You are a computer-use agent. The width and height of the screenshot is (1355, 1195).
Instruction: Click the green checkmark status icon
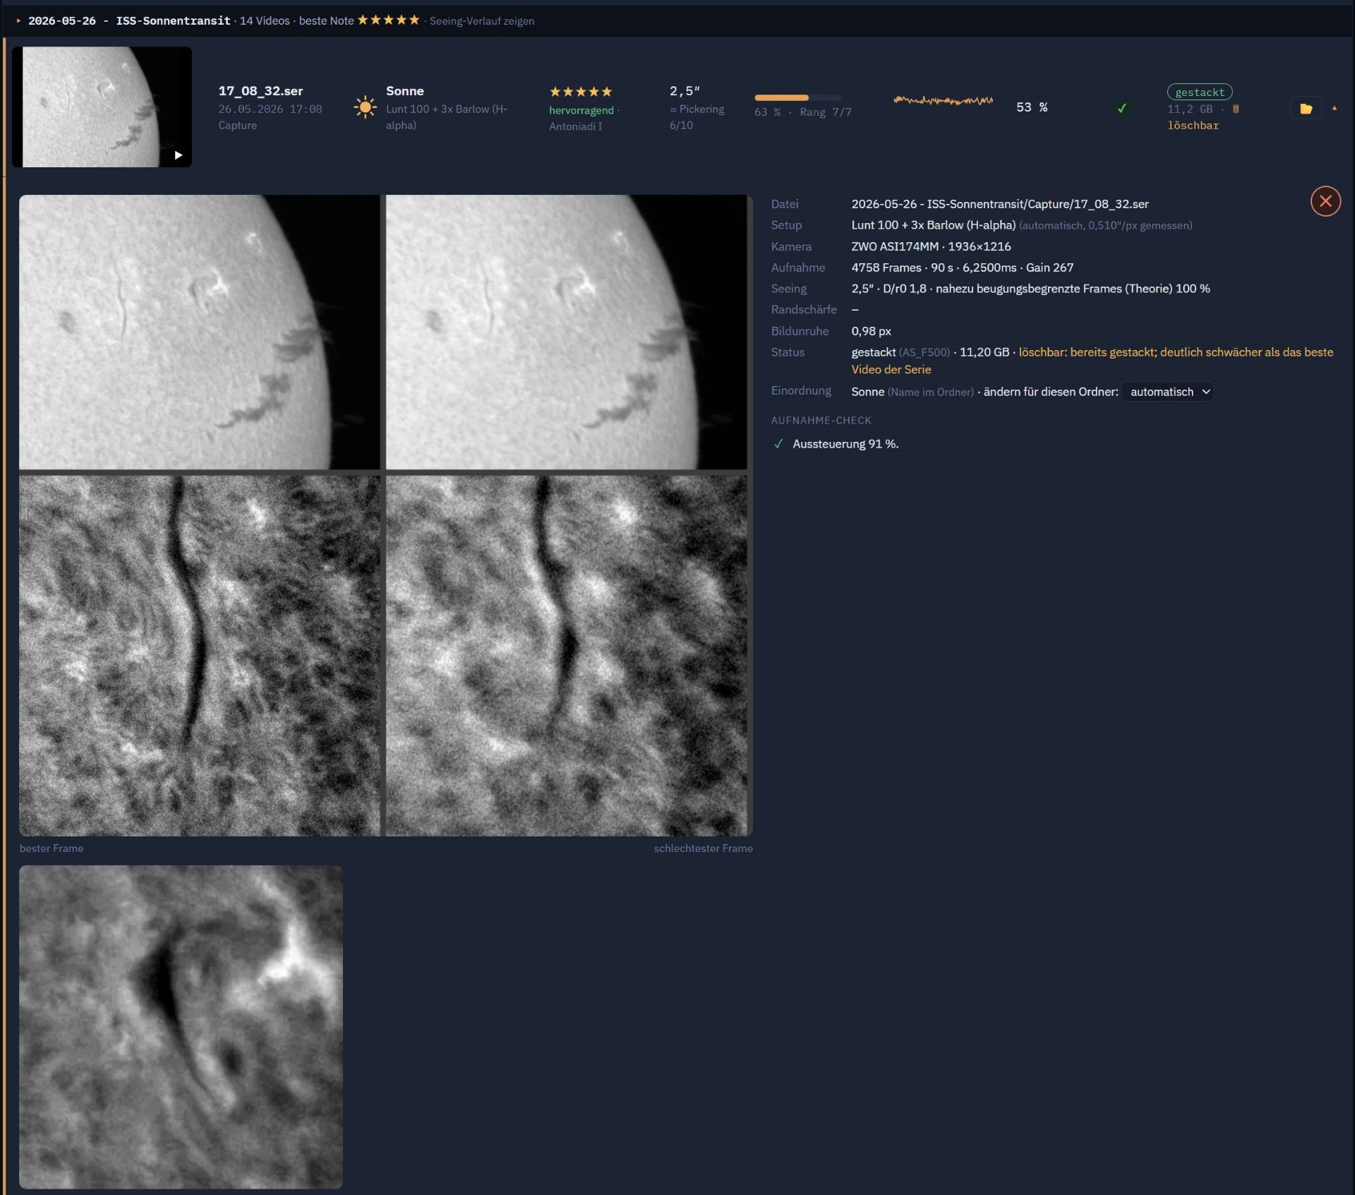coord(1121,108)
